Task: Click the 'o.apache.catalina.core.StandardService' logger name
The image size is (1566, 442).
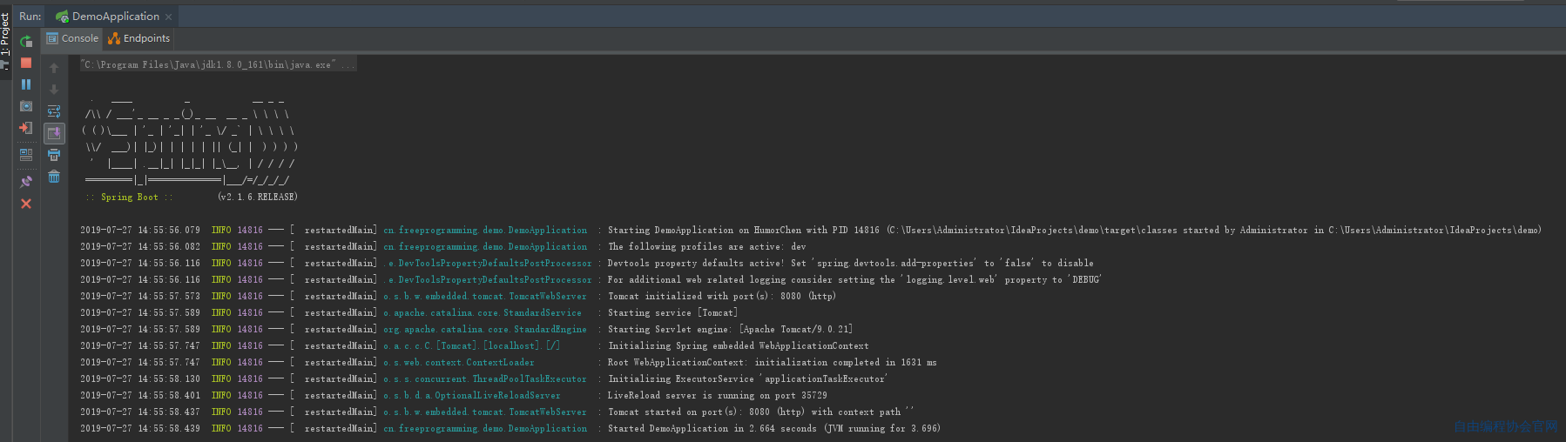Action: point(483,313)
